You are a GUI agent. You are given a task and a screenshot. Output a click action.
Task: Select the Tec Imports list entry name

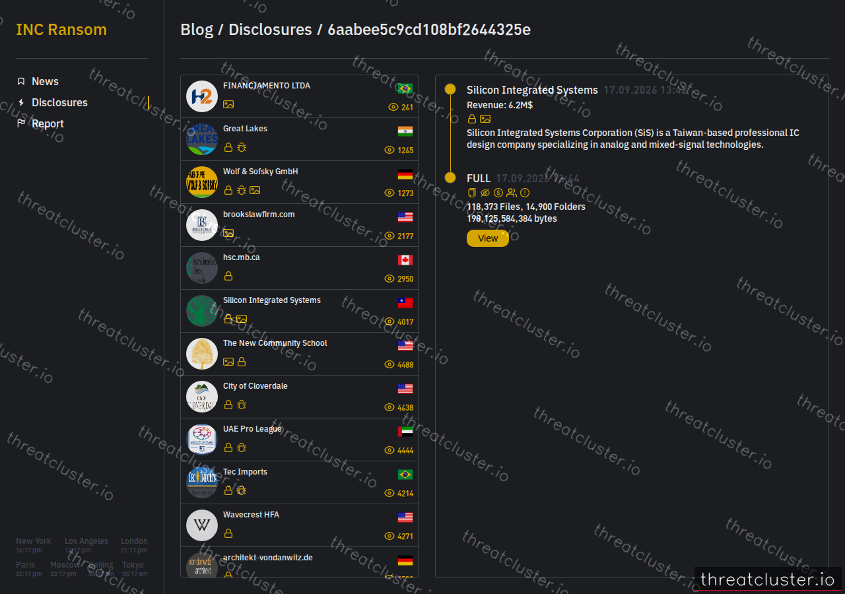tap(245, 472)
